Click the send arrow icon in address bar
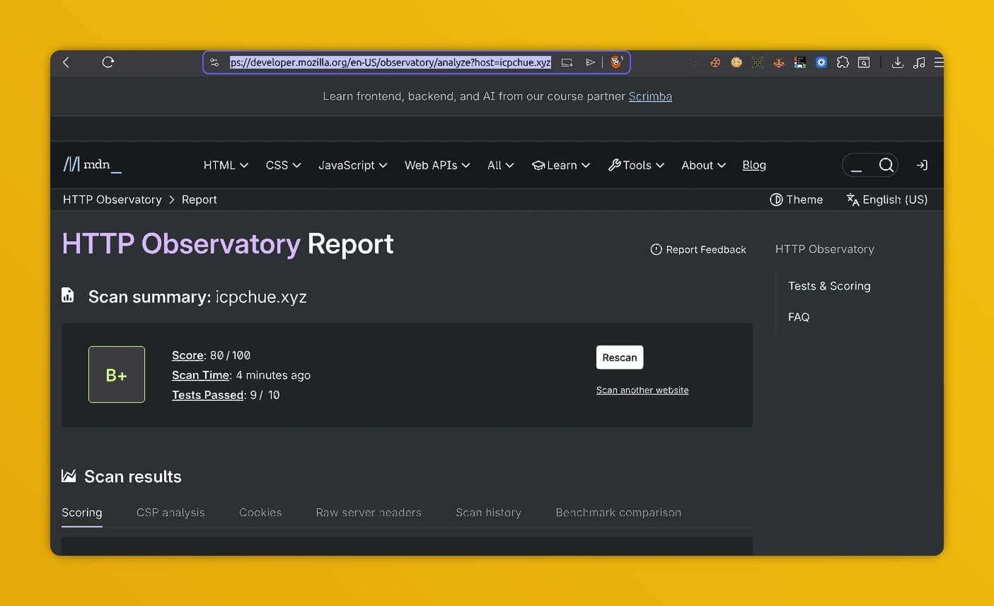This screenshot has height=606, width=994. (x=590, y=62)
